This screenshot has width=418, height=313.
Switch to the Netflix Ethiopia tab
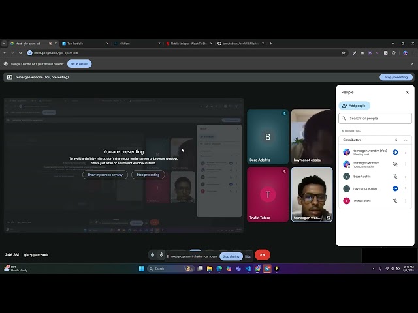pyautogui.click(x=188, y=44)
